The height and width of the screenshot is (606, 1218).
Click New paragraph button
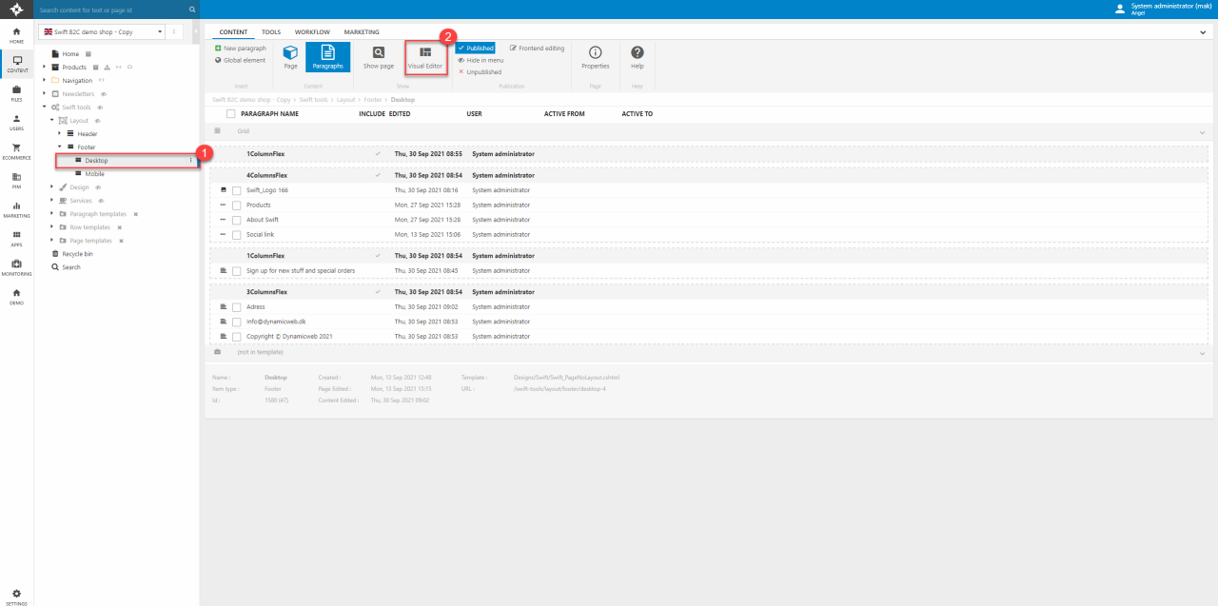(x=240, y=48)
